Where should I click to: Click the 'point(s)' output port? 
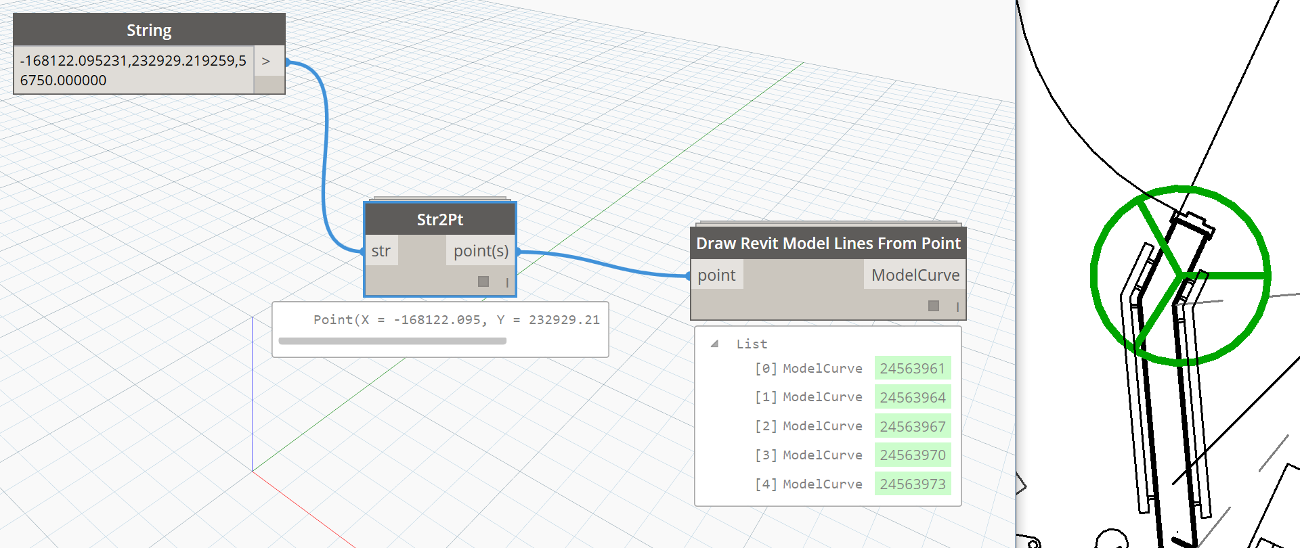481,251
